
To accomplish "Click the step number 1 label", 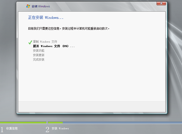I will tap(2, 130).
